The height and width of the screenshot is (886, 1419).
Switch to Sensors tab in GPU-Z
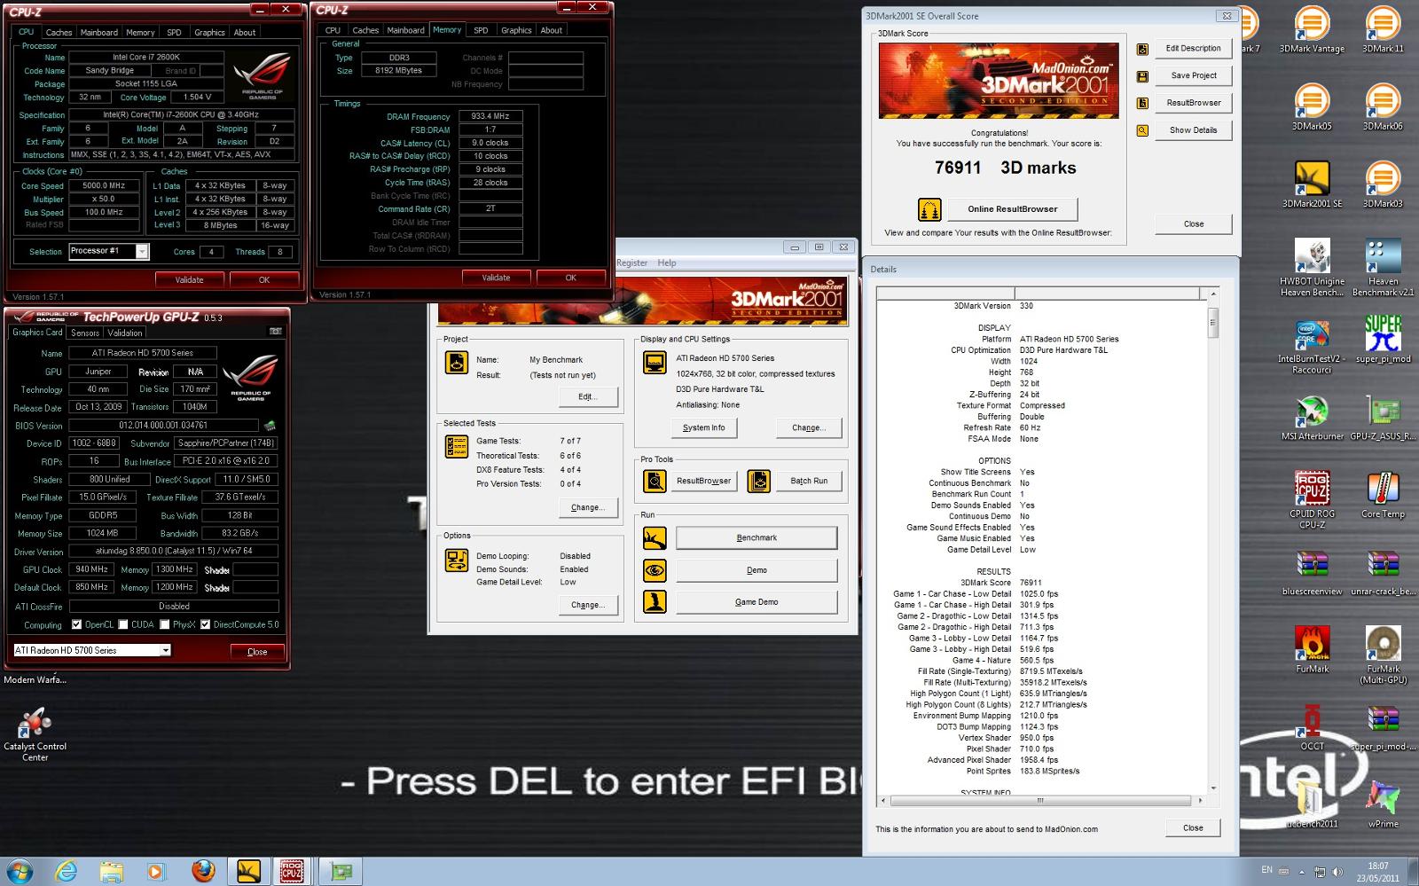[85, 333]
